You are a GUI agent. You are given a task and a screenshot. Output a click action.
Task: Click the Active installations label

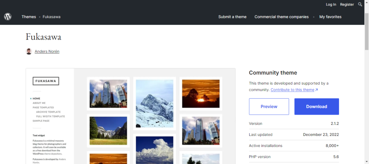(266, 146)
